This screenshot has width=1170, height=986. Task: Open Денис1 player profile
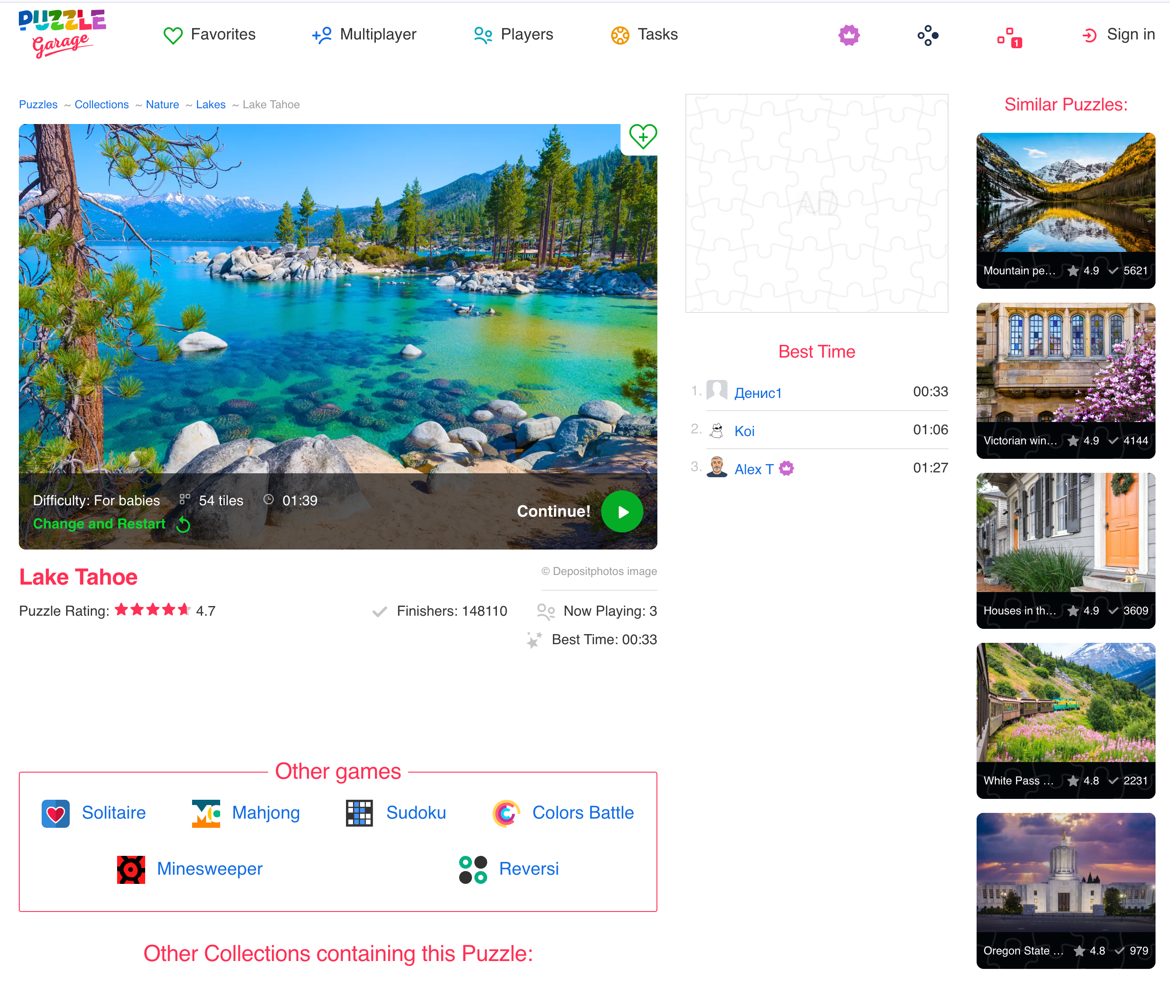point(757,393)
